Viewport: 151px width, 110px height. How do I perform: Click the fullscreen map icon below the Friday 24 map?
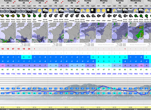tap(61, 45)
